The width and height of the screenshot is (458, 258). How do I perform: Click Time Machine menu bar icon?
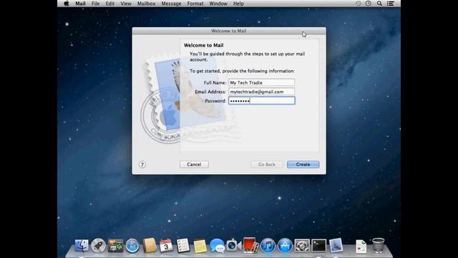click(358, 4)
